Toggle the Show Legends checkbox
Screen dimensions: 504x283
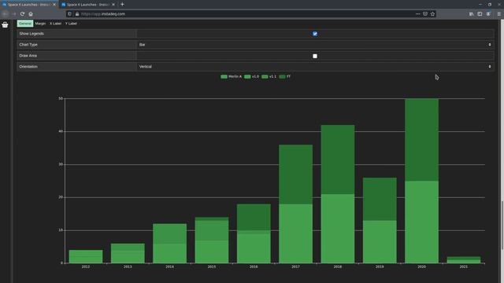[x=315, y=34]
